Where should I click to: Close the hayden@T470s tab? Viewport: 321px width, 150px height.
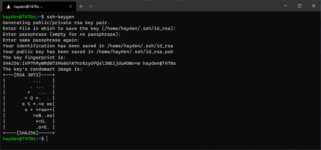pyautogui.click(x=71, y=6)
